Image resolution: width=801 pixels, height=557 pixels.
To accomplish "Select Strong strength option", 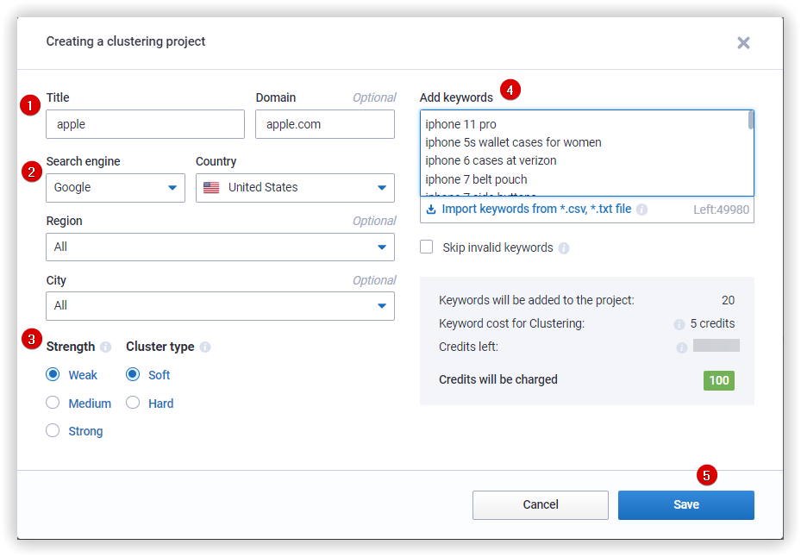I will tap(53, 430).
